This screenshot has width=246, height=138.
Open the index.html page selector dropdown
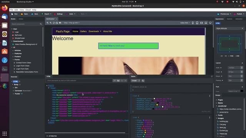click(185, 23)
